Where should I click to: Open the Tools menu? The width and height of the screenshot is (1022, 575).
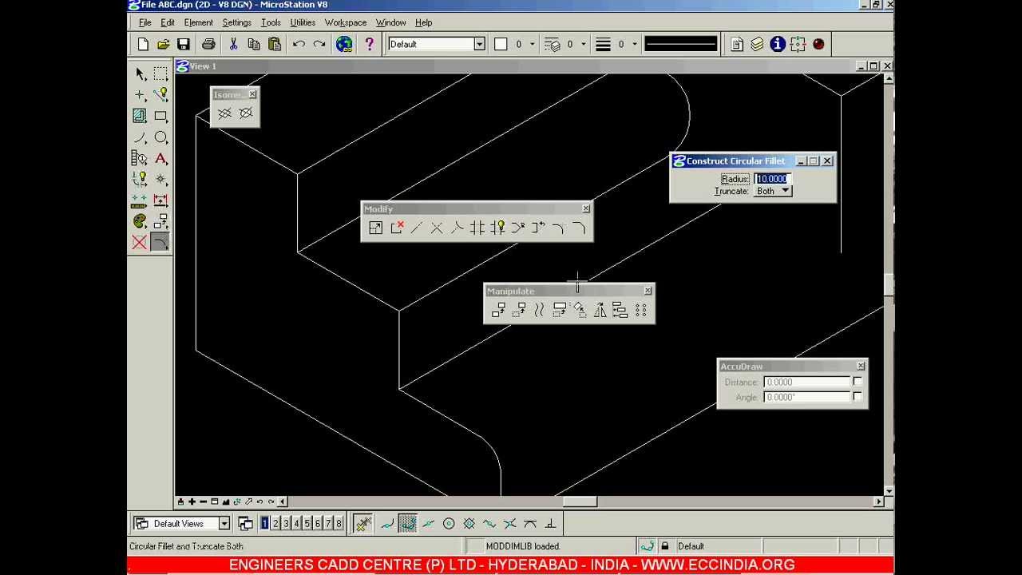point(271,22)
